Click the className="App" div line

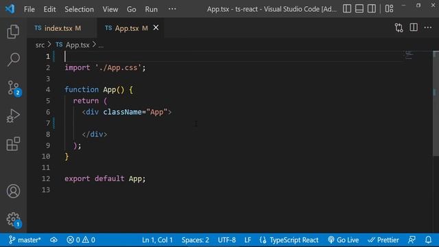pos(126,112)
